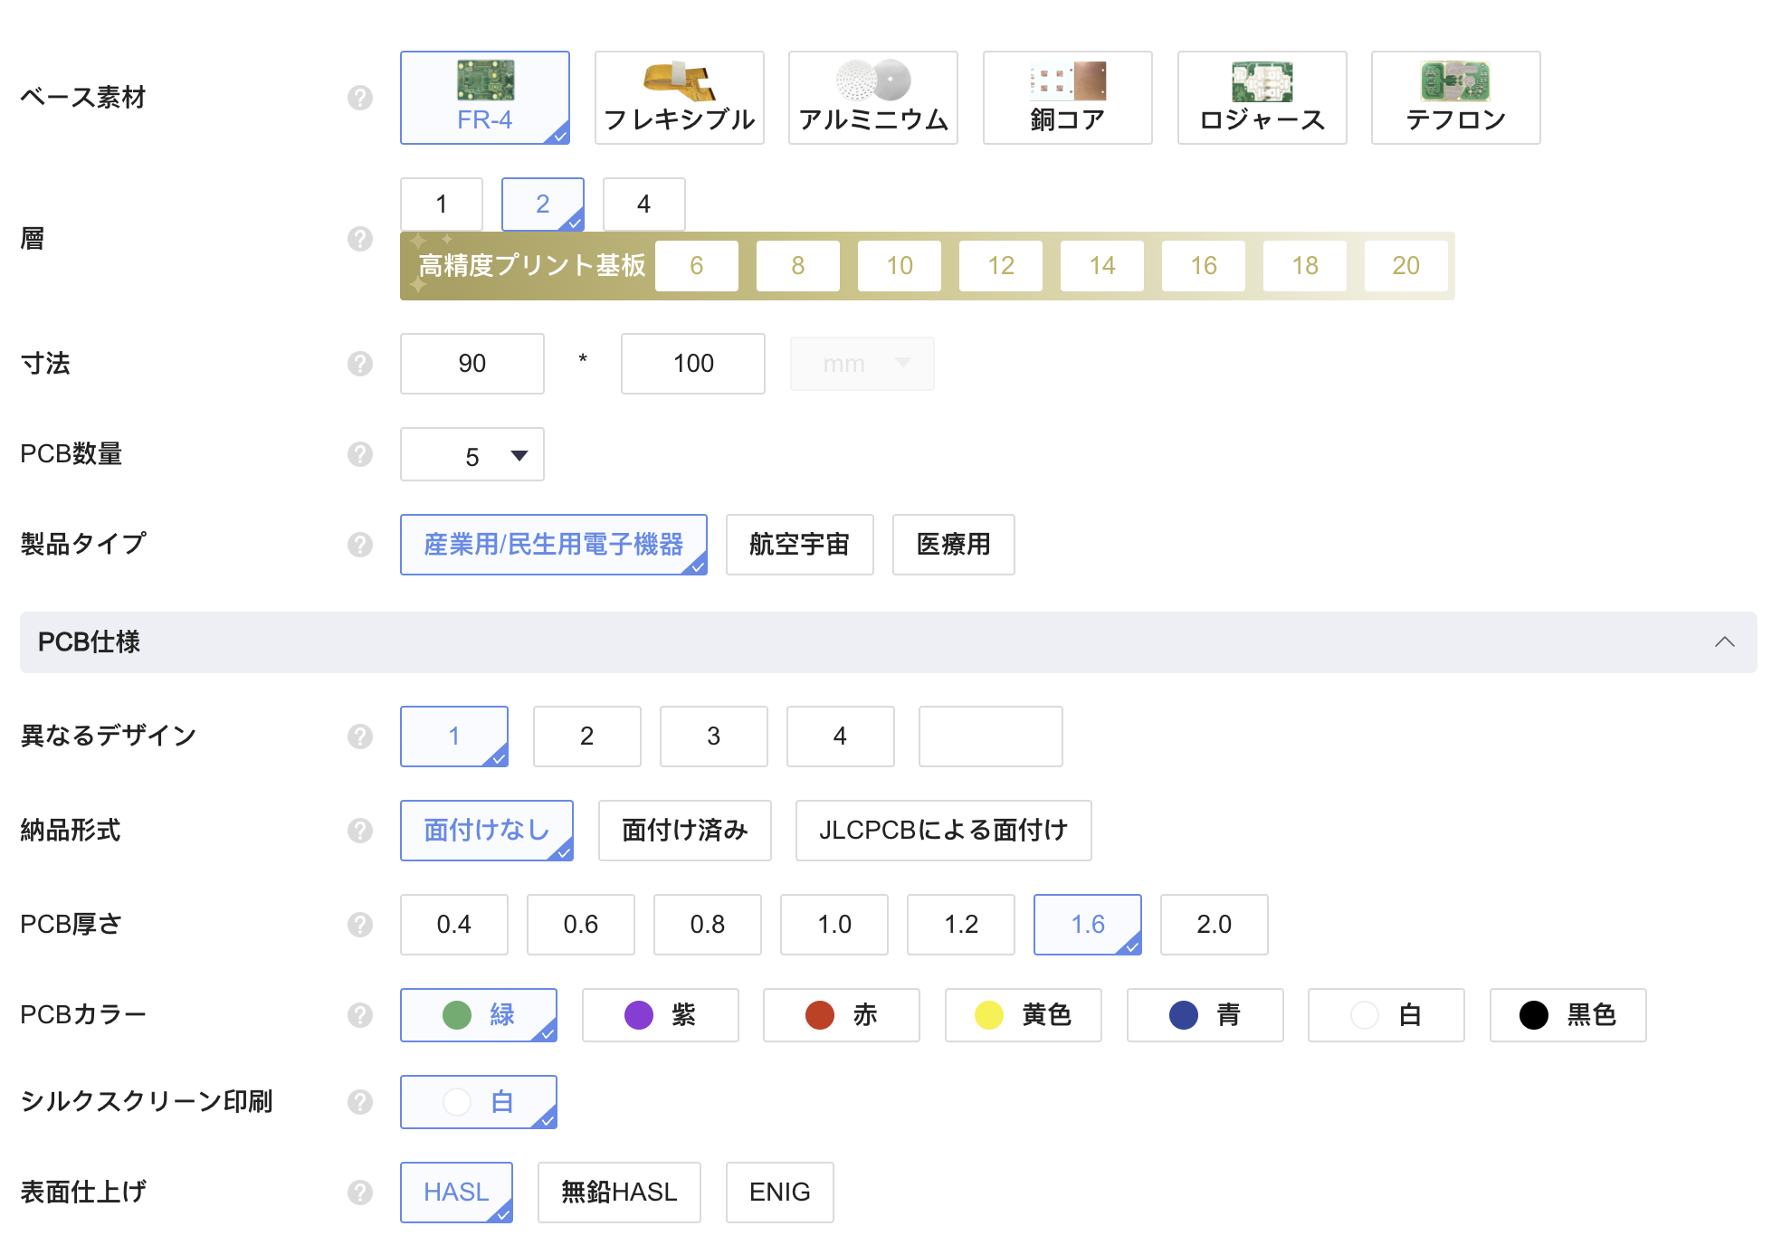Choose 6 layers high-precision option
Viewport: 1772px width, 1245px height.
(697, 266)
